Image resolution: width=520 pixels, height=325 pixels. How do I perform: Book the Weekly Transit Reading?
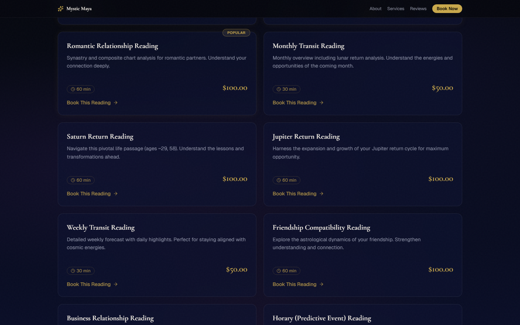click(89, 285)
